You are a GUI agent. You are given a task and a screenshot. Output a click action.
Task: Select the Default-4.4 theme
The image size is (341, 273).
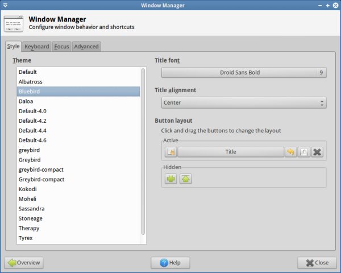click(x=78, y=131)
